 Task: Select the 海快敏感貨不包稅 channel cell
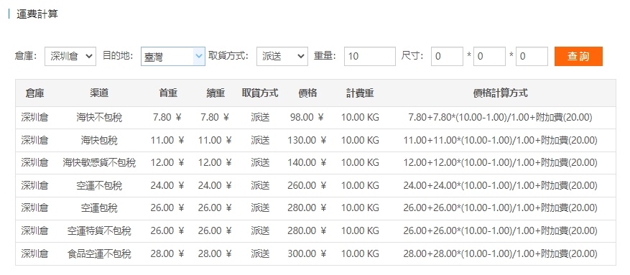(99, 163)
